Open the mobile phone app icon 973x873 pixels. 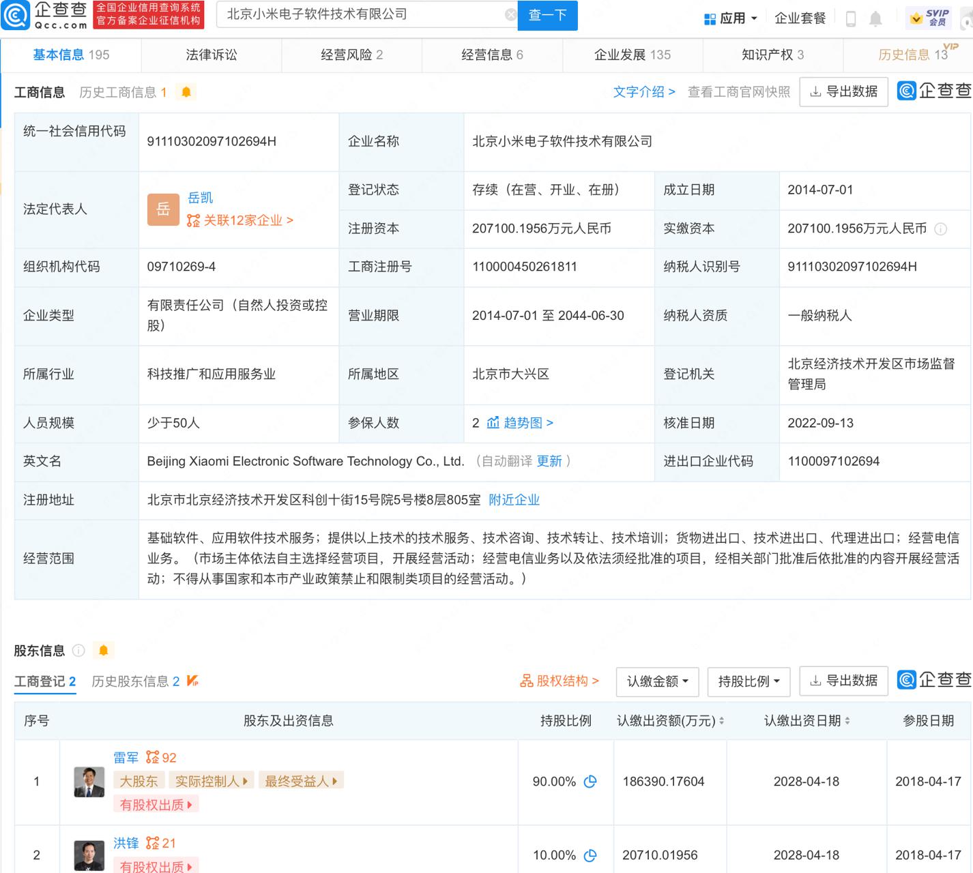(x=851, y=18)
